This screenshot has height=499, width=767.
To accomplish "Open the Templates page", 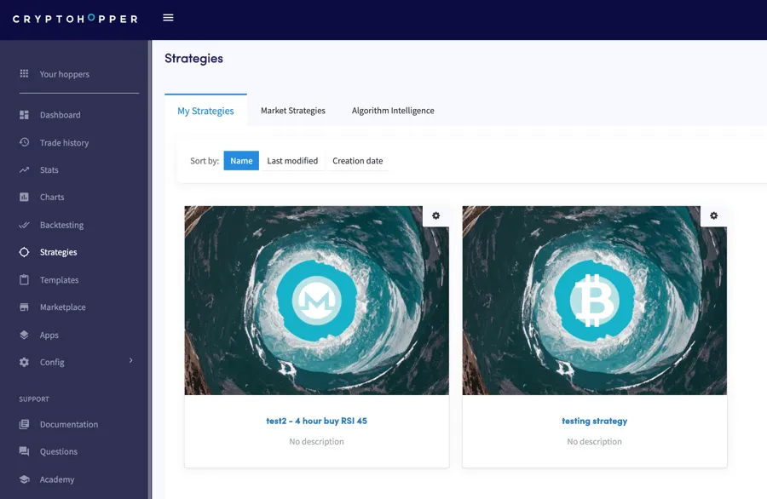I will point(59,280).
